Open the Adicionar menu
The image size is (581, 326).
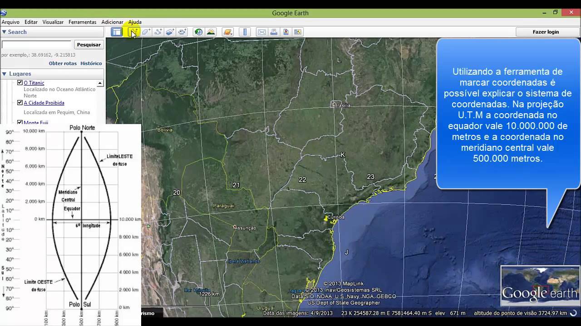point(112,22)
